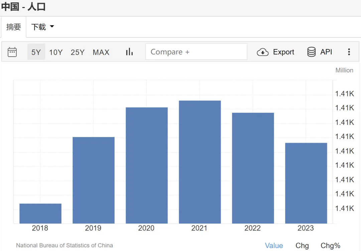The height and width of the screenshot is (251, 361).
Task: Select the Value view below chart
Action: click(274, 246)
